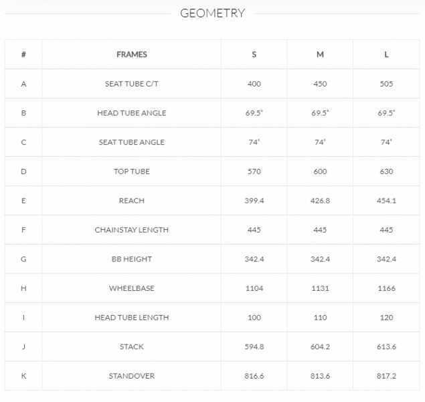Click the WHEELBASE row label
Screen dimensions: 425x402
131,288
